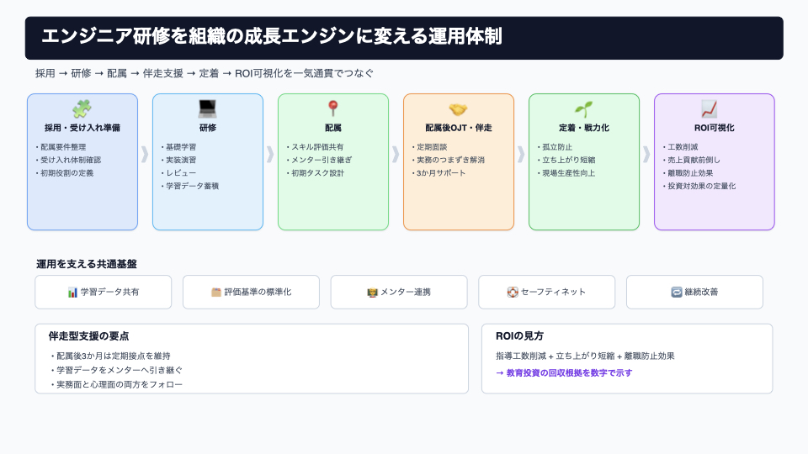Screen dimensions: 808x454
Task: Click the chevron between 定着・戦力化 and ROI可視化
Action: [646, 154]
